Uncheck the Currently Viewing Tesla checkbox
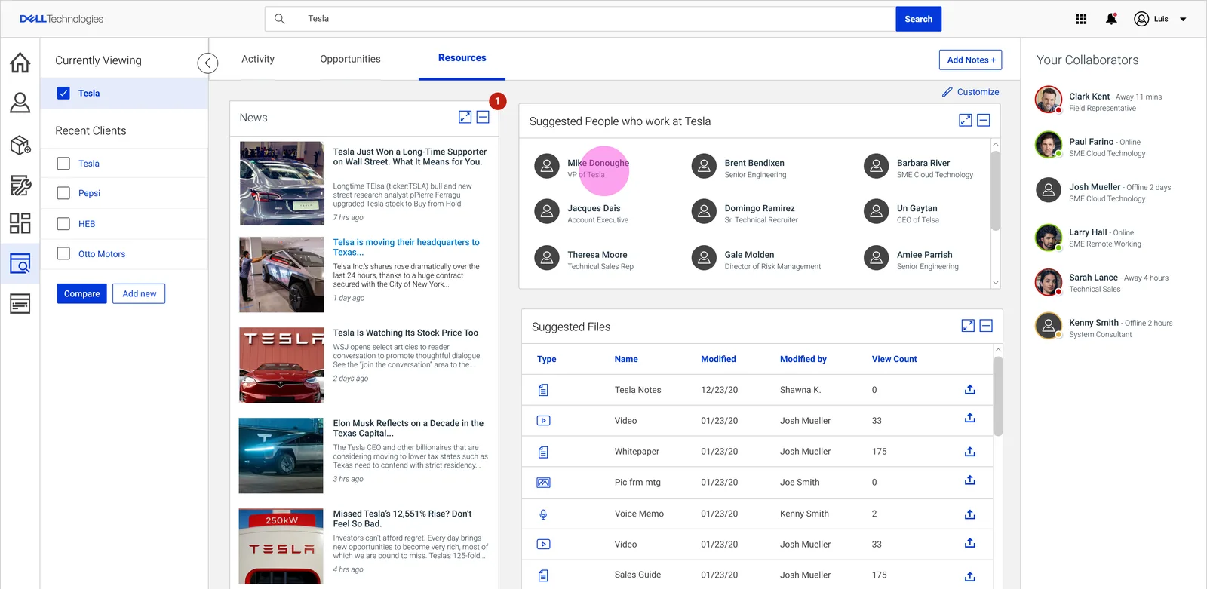Viewport: 1207px width, 589px height. pos(64,94)
